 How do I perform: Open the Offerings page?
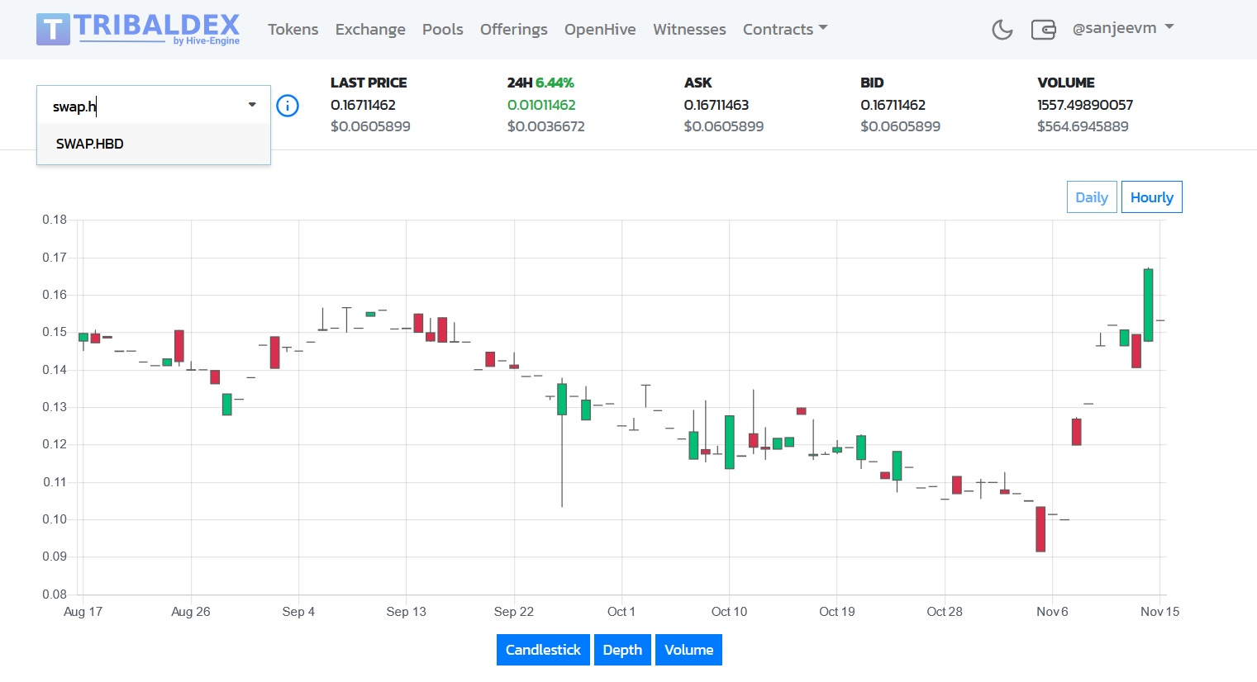point(513,29)
